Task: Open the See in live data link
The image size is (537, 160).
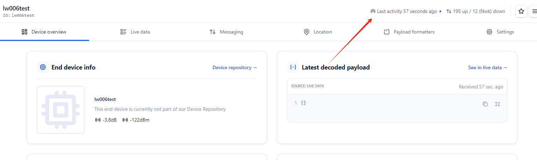Action: tap(488, 67)
